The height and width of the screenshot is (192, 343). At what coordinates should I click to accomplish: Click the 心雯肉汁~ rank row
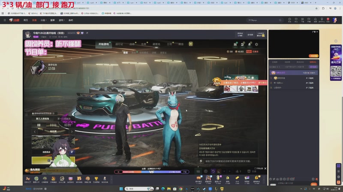(x=294, y=87)
